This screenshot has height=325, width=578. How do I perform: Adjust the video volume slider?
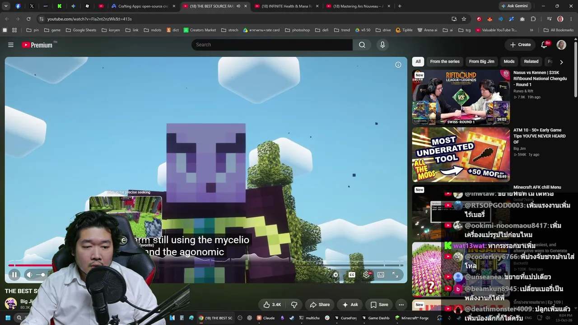(x=41, y=274)
